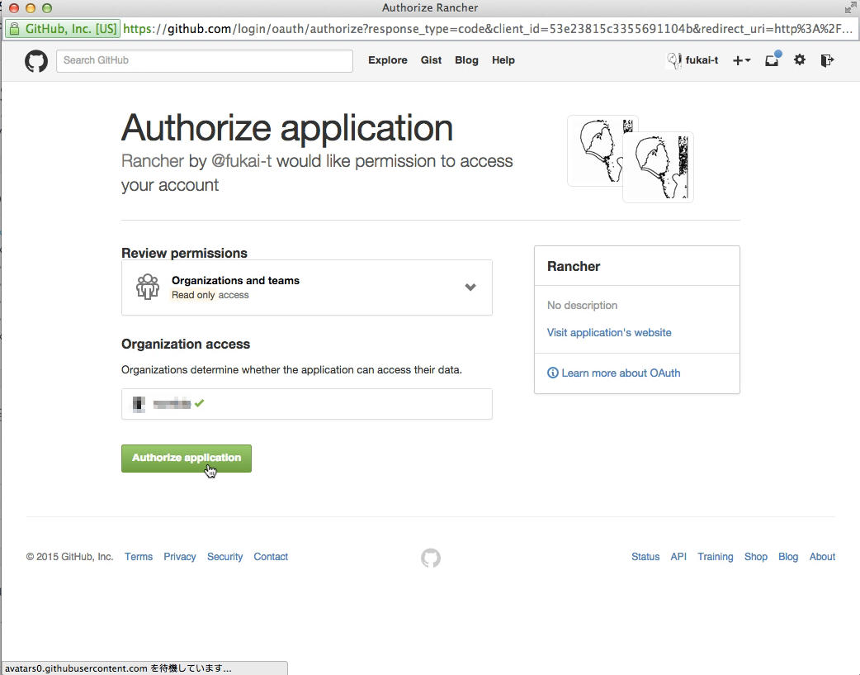Open the plus create-new dropdown
The width and height of the screenshot is (860, 675).
pos(741,60)
